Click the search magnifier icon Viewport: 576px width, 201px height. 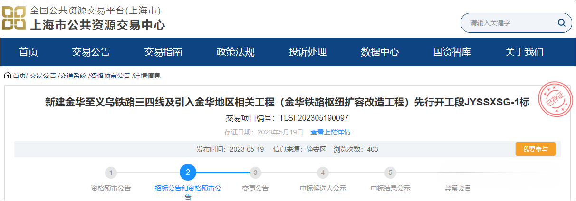pos(561,23)
